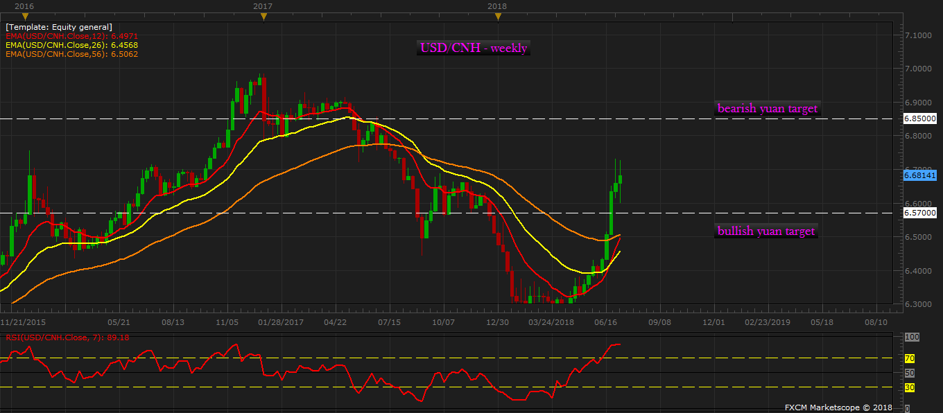
Task: Click the 7.0000 price axis label
Action: click(x=918, y=69)
